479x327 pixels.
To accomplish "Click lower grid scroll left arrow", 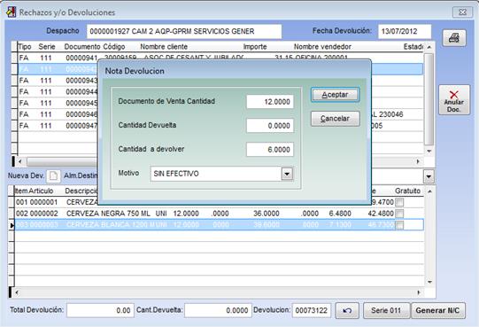I will point(17,292).
